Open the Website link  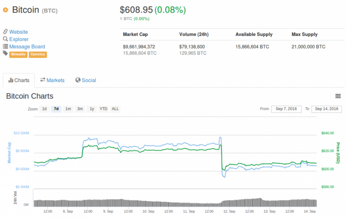click(x=19, y=32)
